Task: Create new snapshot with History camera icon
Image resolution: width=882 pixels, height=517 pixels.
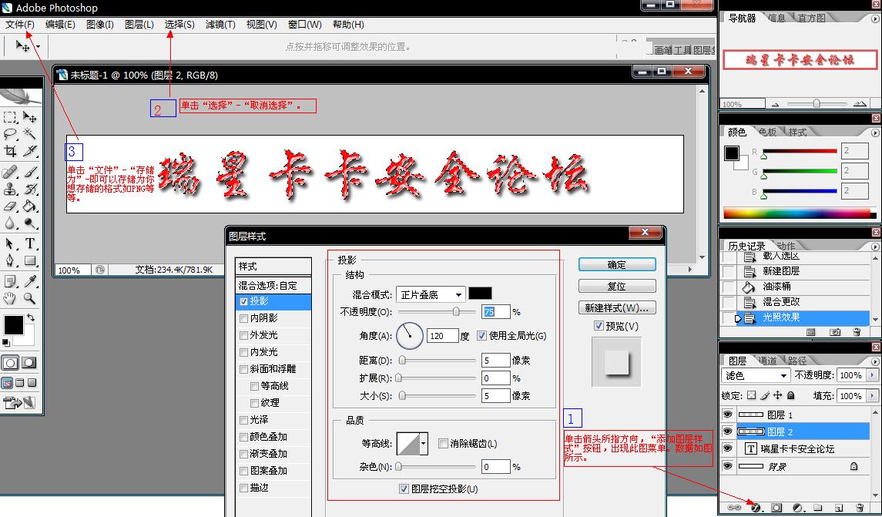Action: pyautogui.click(x=835, y=332)
